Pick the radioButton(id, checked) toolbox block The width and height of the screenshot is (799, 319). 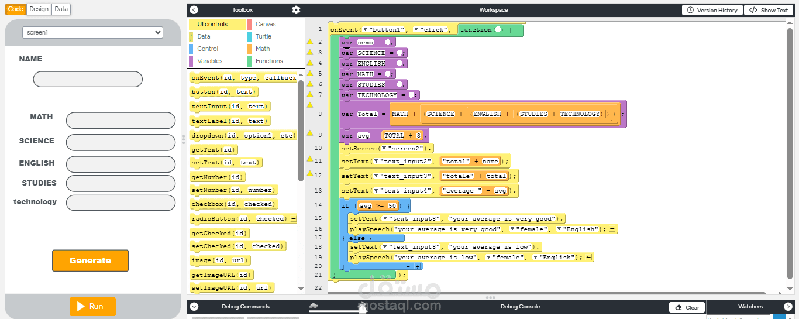(x=243, y=219)
